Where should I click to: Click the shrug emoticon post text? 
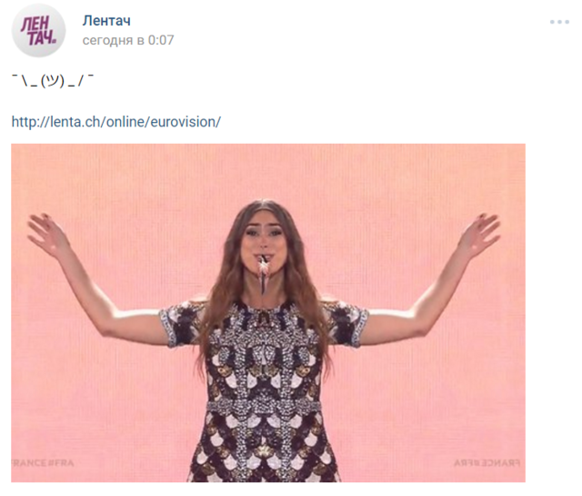point(53,81)
